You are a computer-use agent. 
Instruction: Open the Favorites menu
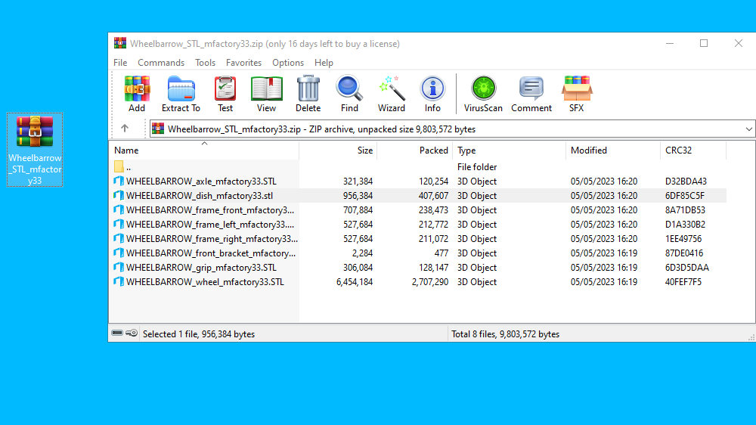coord(243,63)
